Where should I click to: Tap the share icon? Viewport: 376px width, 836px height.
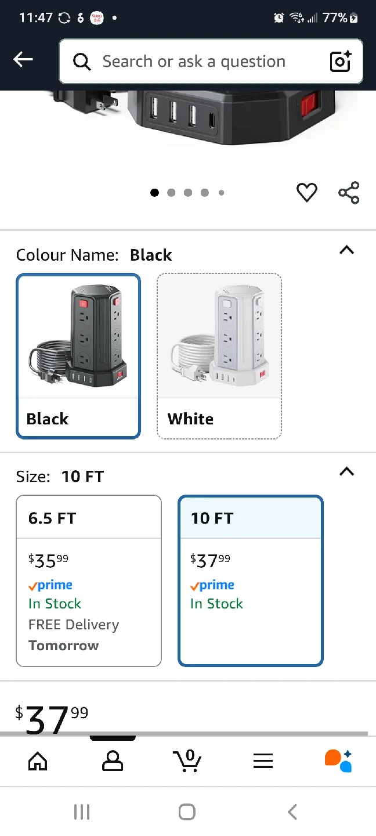[x=349, y=193]
